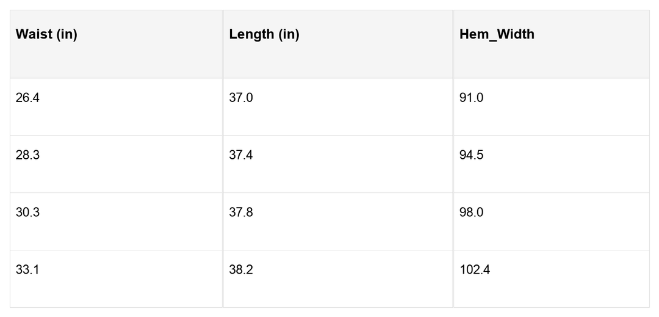Select the waist cell showing 30.3
Screen dimensions: 659x317
coord(27,213)
